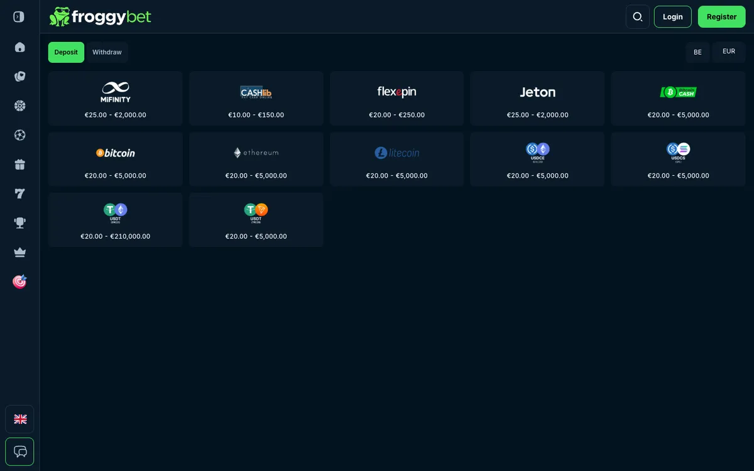
Task: Select the Jeton payment method
Action: click(538, 99)
